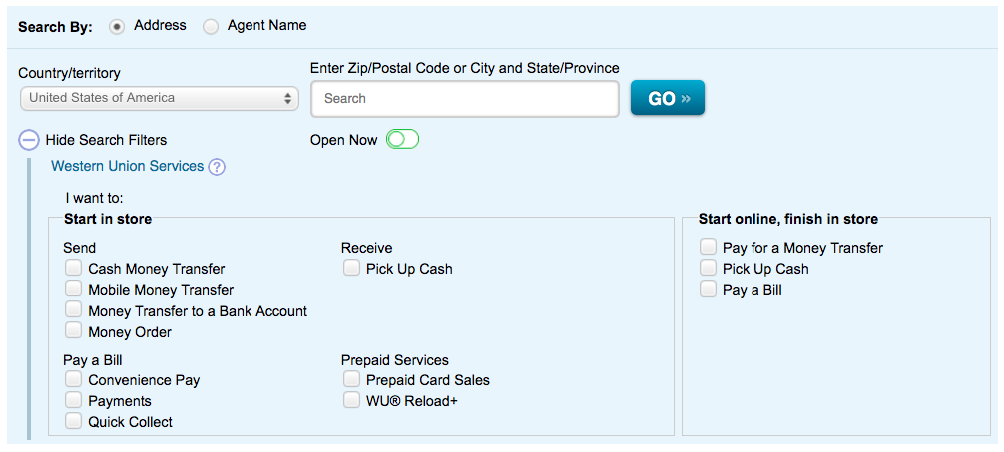Click the Zip/Postal Code search field
This screenshot has width=1004, height=452.
[x=465, y=99]
